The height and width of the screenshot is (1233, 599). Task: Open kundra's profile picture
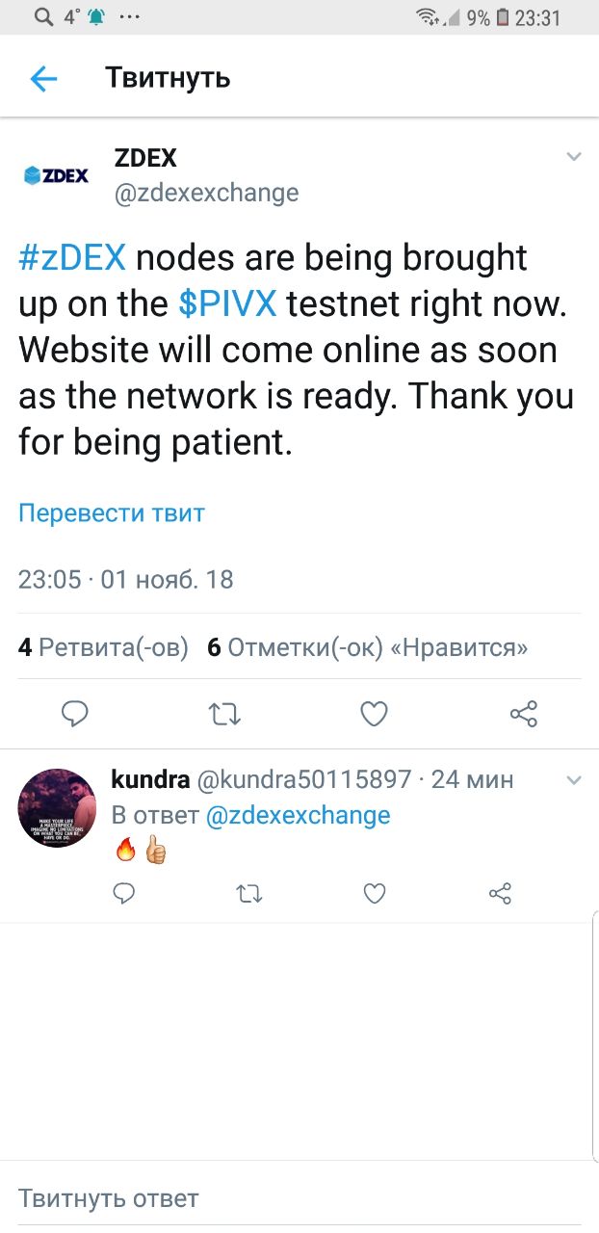tap(57, 807)
